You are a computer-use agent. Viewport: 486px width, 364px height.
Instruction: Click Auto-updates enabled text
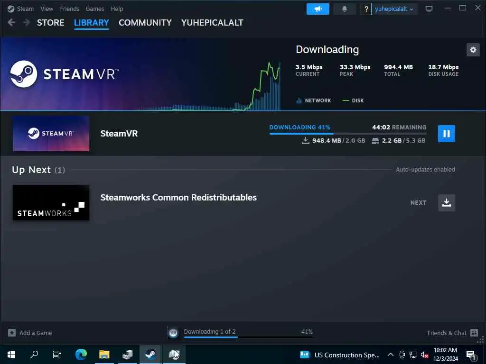425,170
